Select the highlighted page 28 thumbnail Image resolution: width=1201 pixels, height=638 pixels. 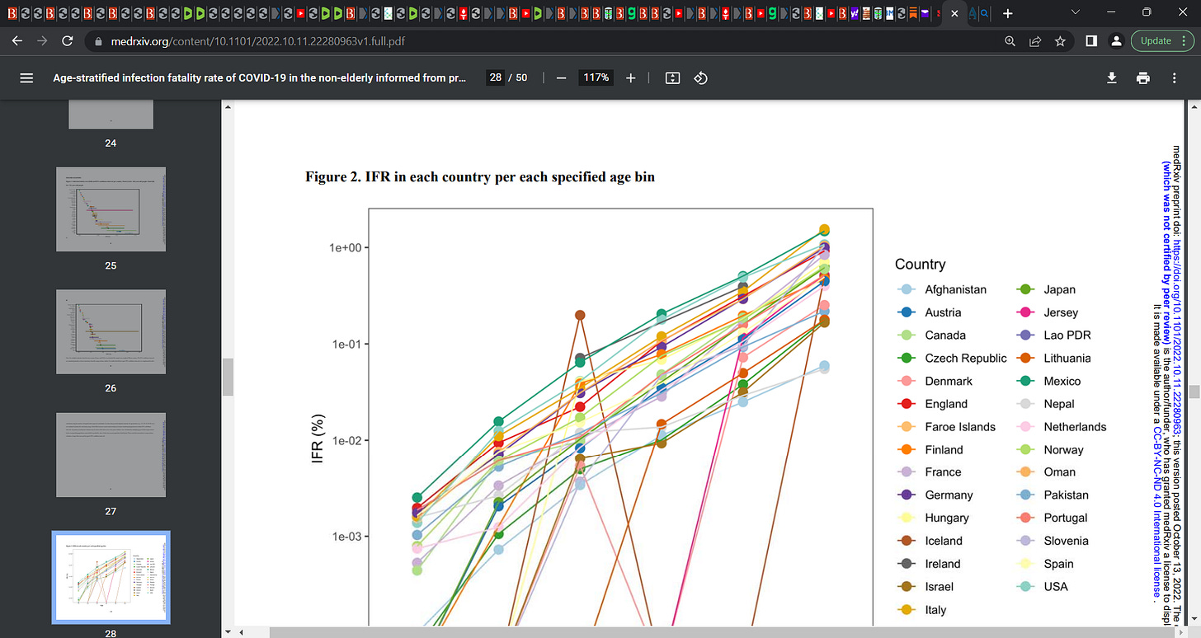(x=111, y=577)
